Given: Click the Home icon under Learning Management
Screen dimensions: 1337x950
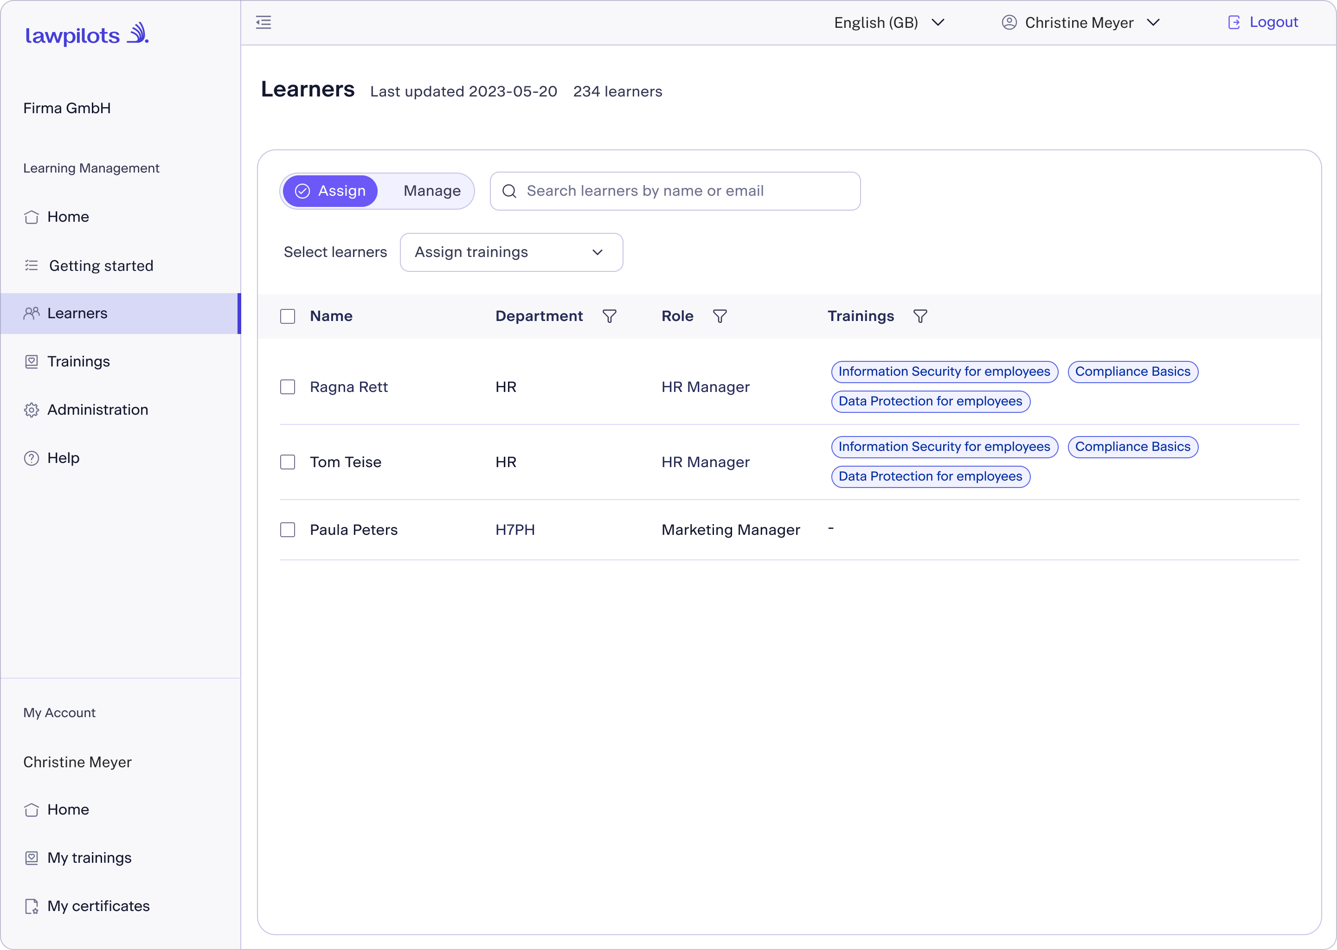Looking at the screenshot, I should 32,217.
